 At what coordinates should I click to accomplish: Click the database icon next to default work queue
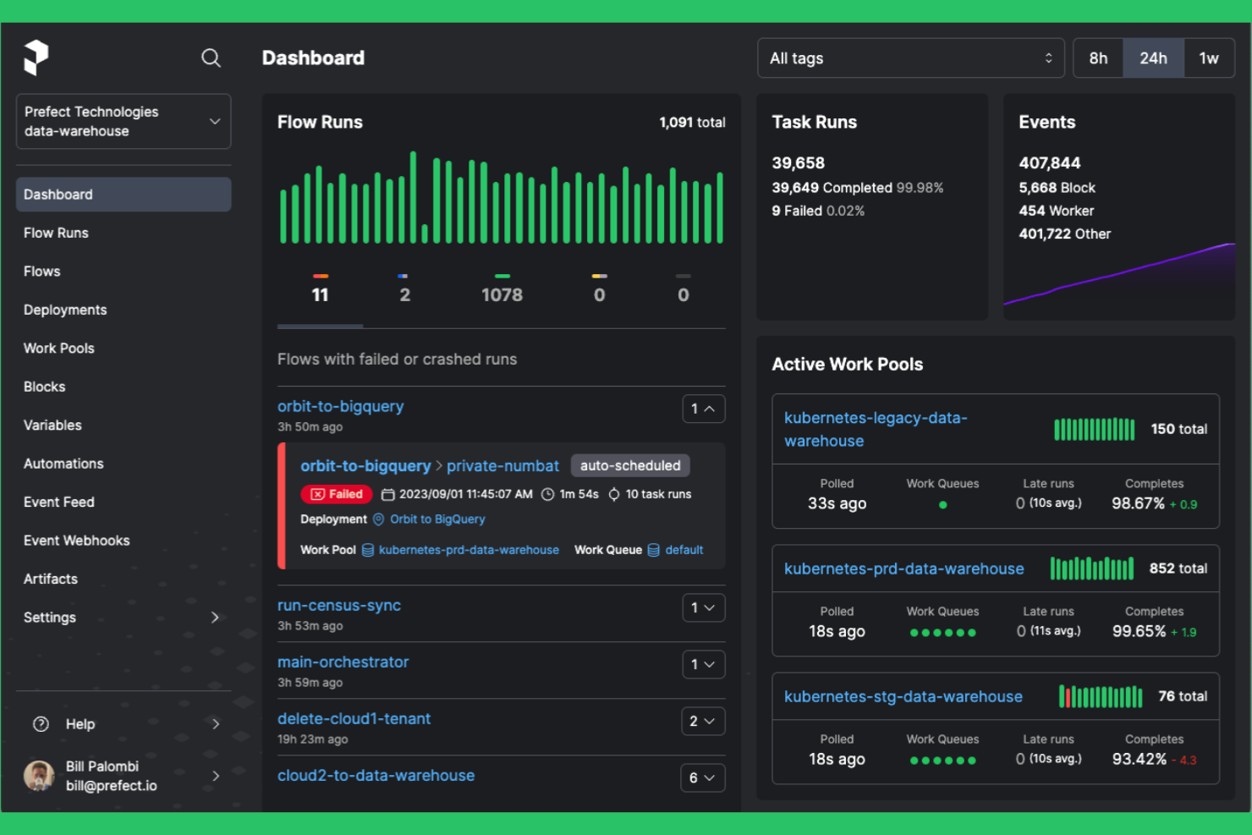click(653, 549)
